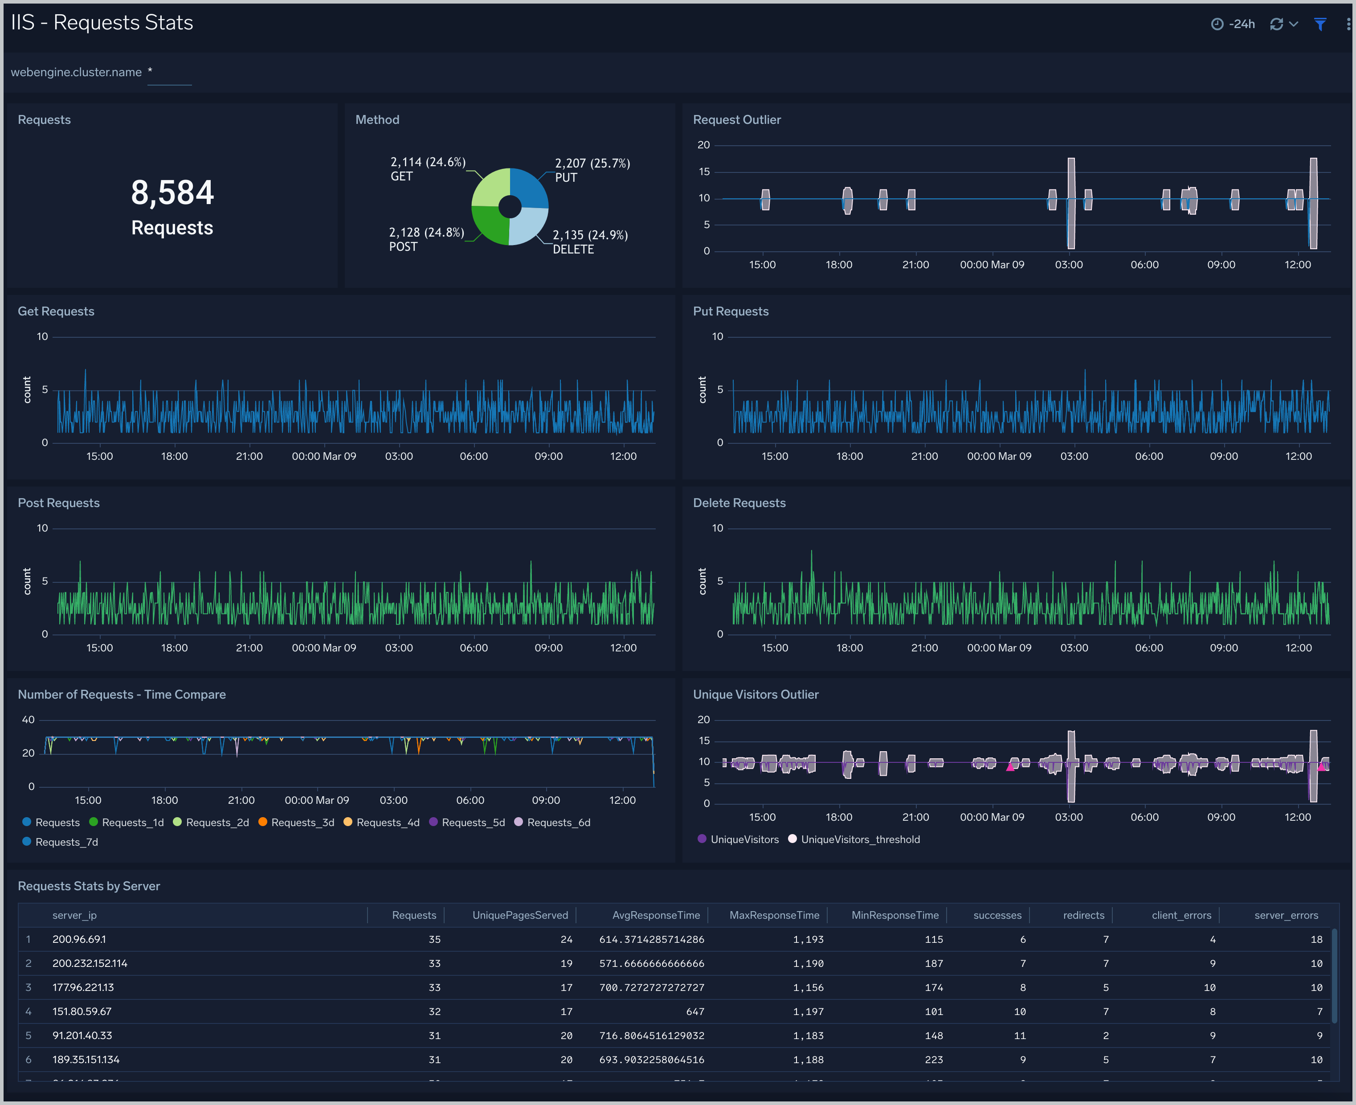Click the Method panel title

(377, 120)
